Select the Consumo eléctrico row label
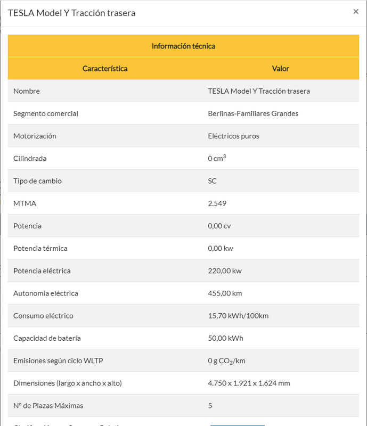 coord(43,316)
